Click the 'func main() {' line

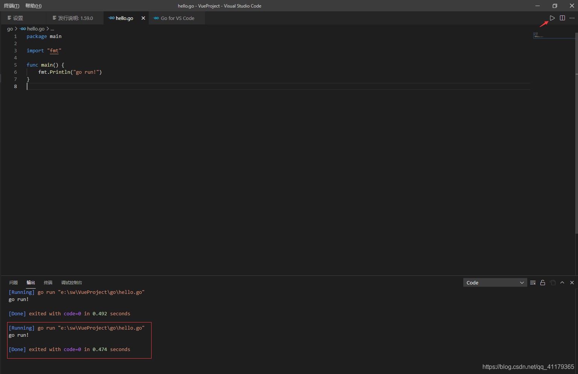[x=46, y=65]
